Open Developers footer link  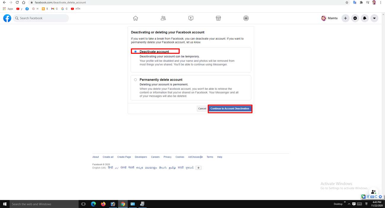[141, 157]
